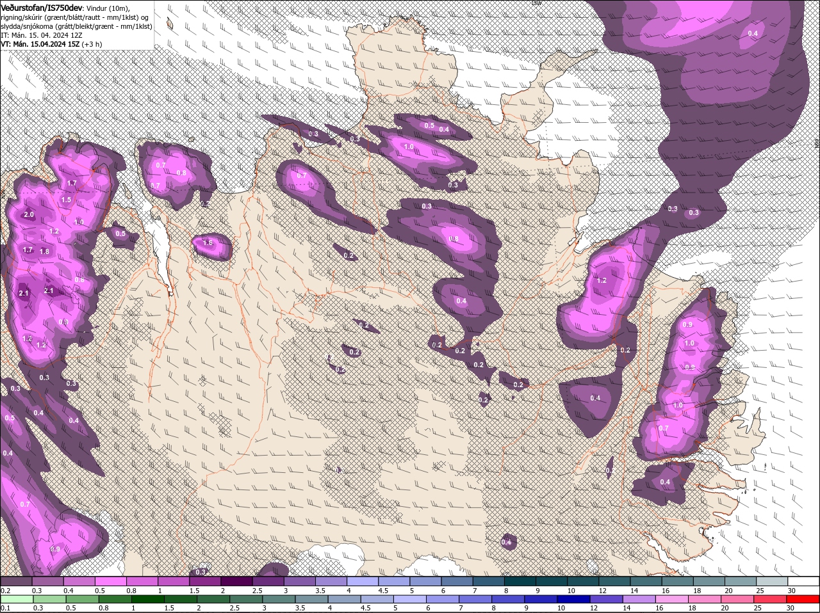Viewport: 820px width, 613px height.
Task: Click the 18 gray-teal swatch on snow scale
Action: (x=709, y=581)
